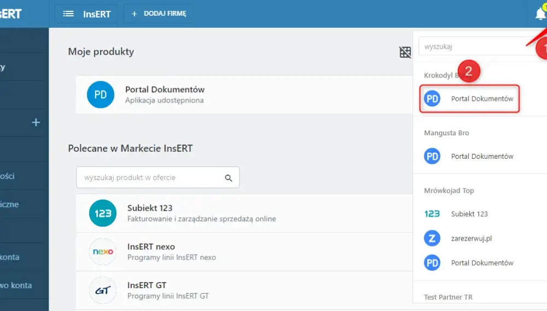Click the 'Moje produkty' heading
Screen dimensions: 547x311
coord(101,51)
